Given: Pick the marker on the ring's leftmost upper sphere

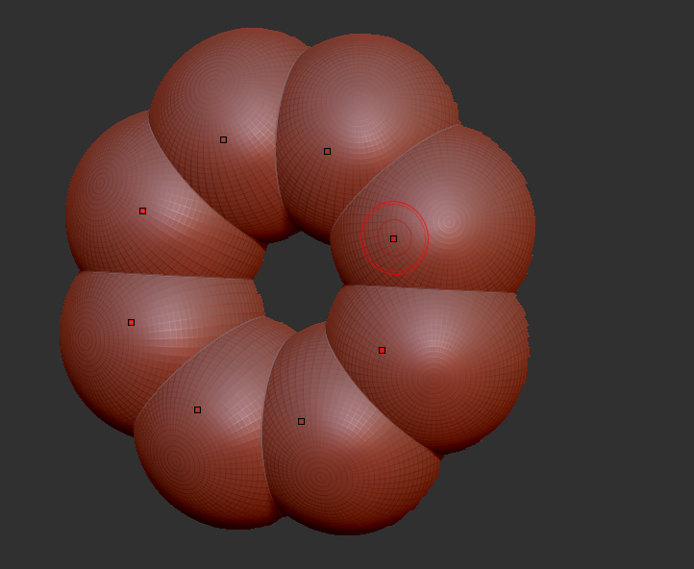Looking at the screenshot, I should [142, 211].
